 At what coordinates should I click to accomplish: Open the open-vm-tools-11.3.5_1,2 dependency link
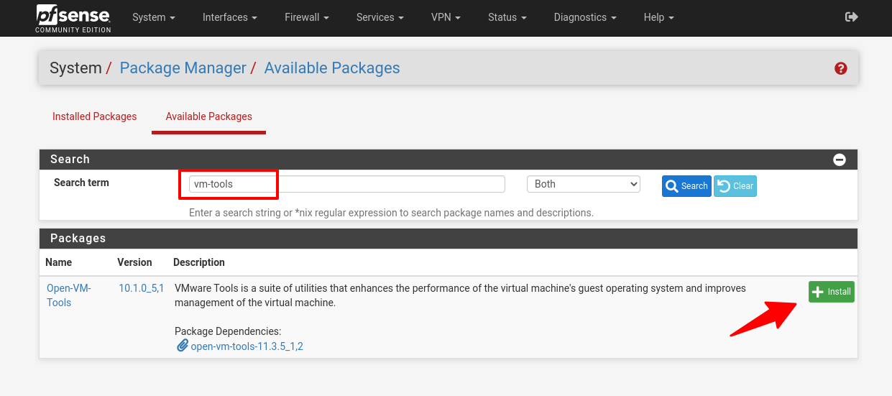pos(247,346)
